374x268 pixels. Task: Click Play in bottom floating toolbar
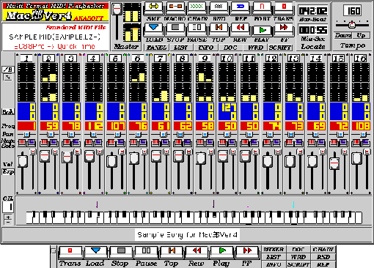(222, 252)
